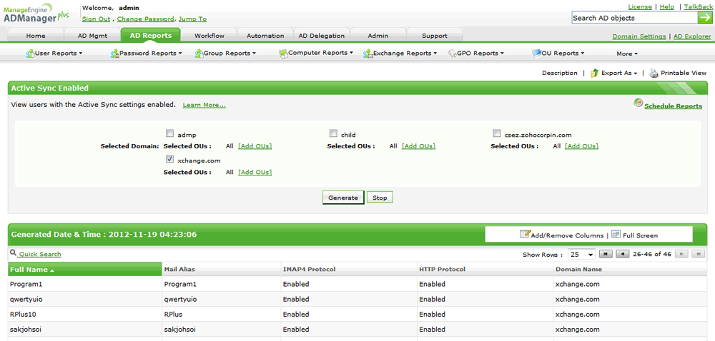Click the Schedule Reports clock icon
This screenshot has width=715, height=341.
(x=638, y=103)
